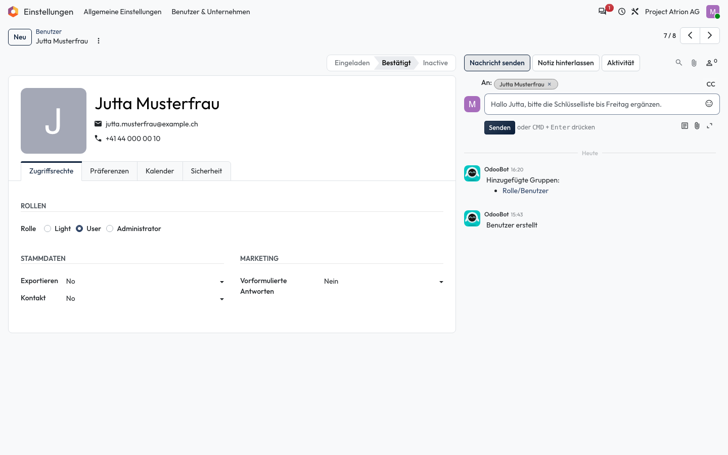Show followers of this record
This screenshot has height=455, width=728.
[711, 63]
